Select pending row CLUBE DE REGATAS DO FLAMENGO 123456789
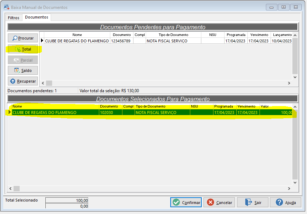Viewport: 307px width, 214px height. coord(166,41)
